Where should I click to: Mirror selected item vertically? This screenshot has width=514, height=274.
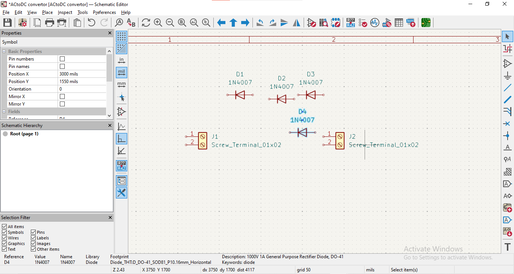pyautogui.click(x=284, y=23)
